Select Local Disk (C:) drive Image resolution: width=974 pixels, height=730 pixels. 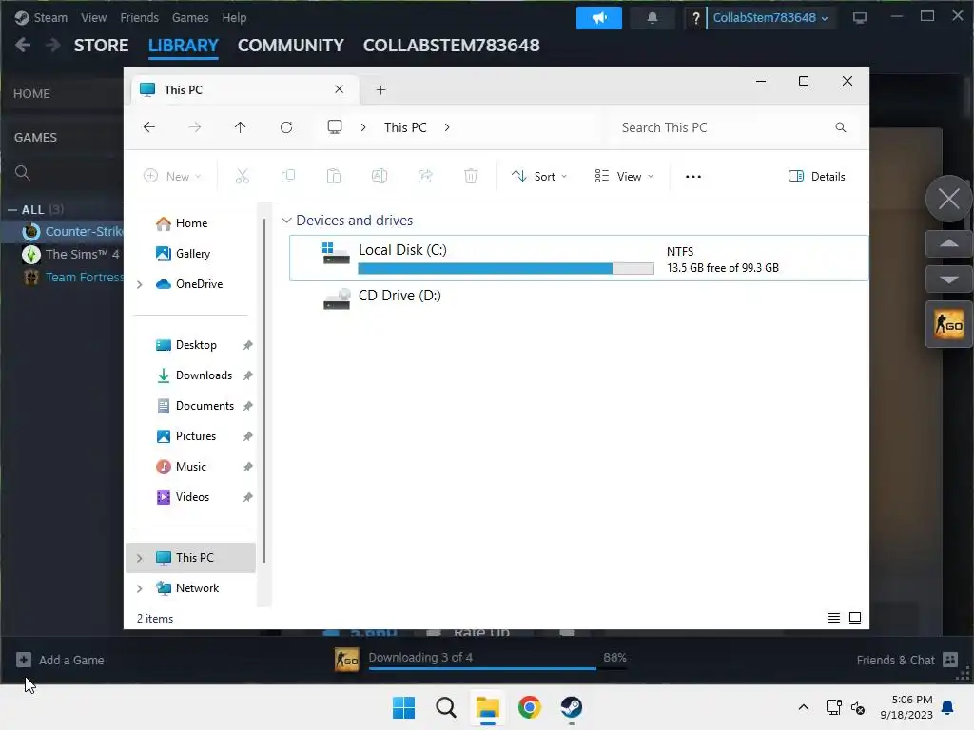point(578,258)
